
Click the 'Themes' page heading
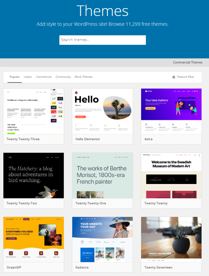[102, 11]
